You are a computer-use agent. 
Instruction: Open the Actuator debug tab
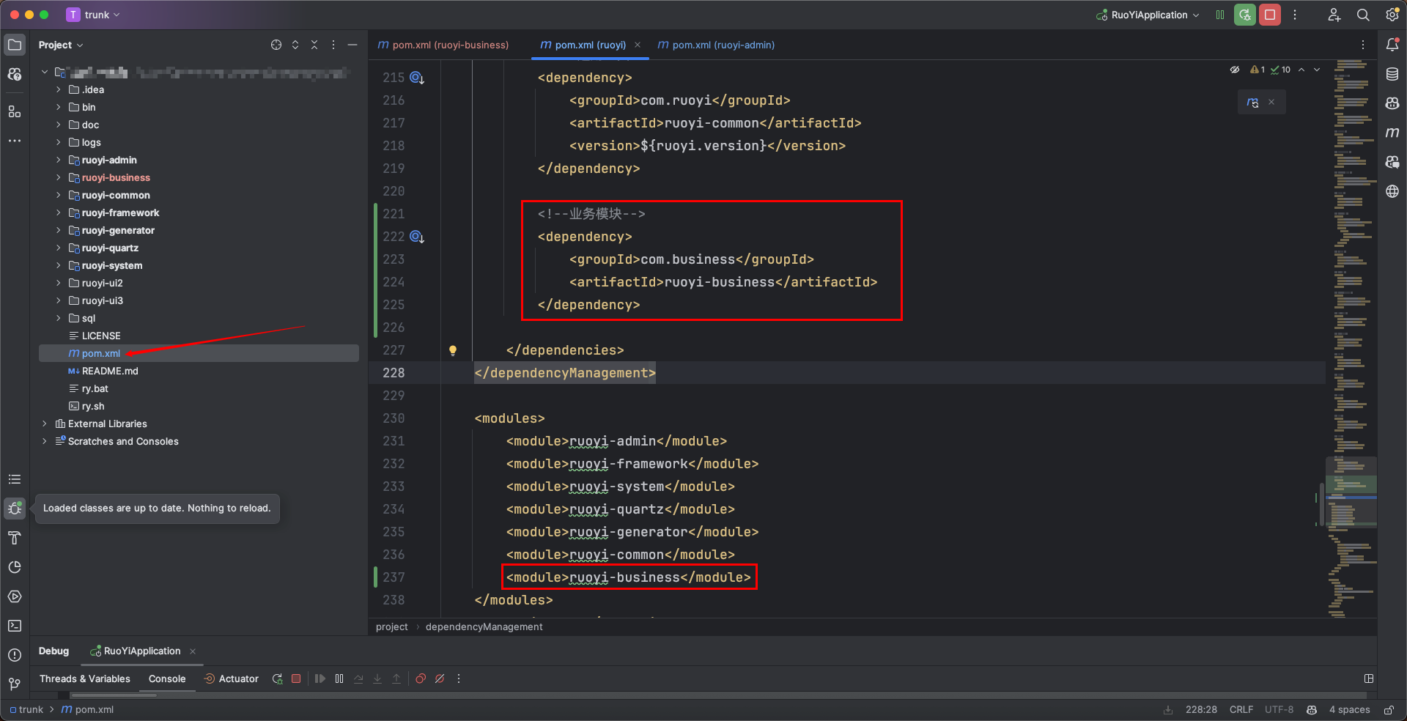(x=231, y=679)
